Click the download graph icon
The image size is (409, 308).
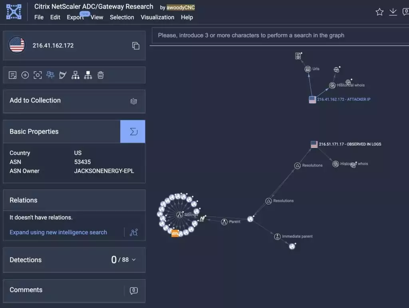393,12
